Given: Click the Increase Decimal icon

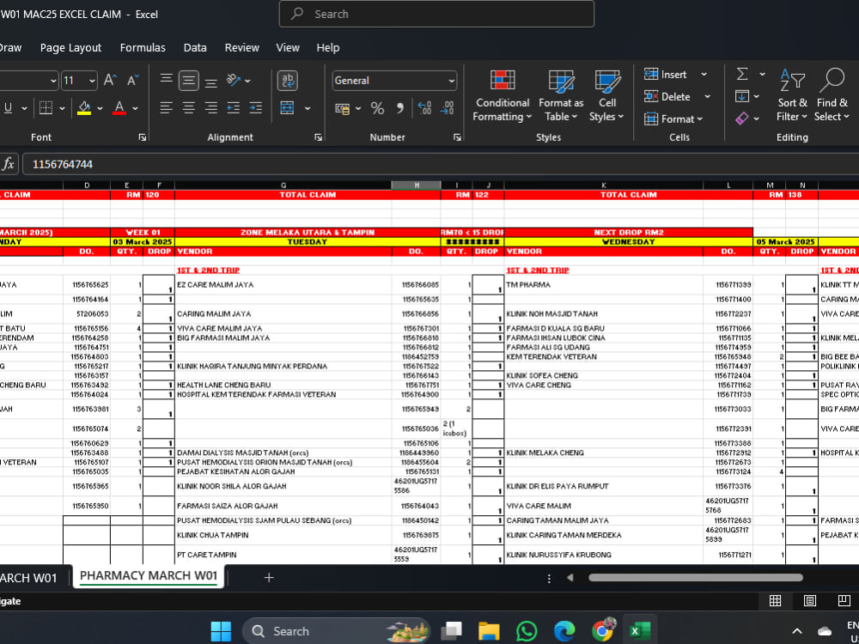Looking at the screenshot, I should pyautogui.click(x=424, y=108).
